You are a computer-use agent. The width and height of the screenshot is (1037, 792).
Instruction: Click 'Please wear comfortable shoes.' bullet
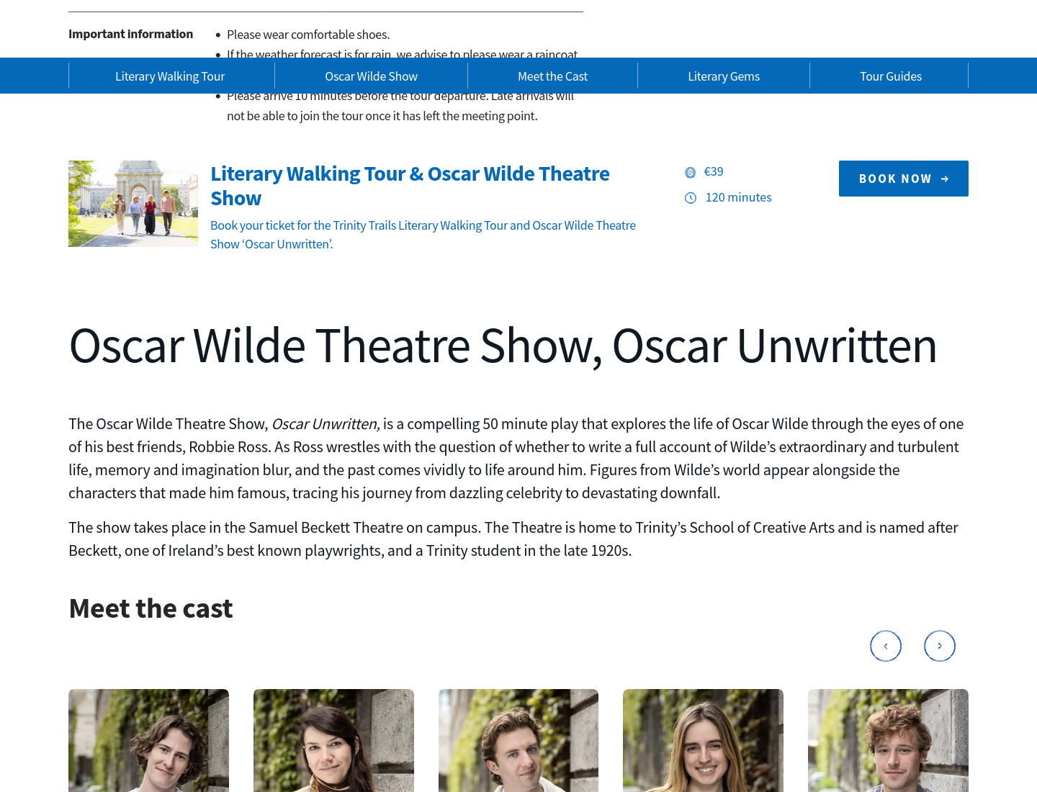(308, 35)
